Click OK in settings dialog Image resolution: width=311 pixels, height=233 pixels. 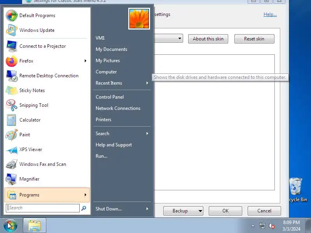pos(225,211)
